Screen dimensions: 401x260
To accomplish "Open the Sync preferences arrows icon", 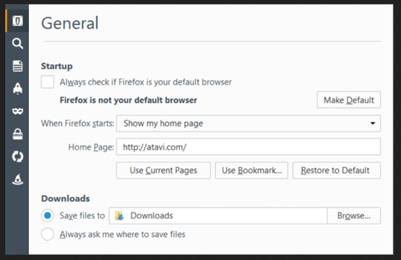I will click(x=18, y=156).
